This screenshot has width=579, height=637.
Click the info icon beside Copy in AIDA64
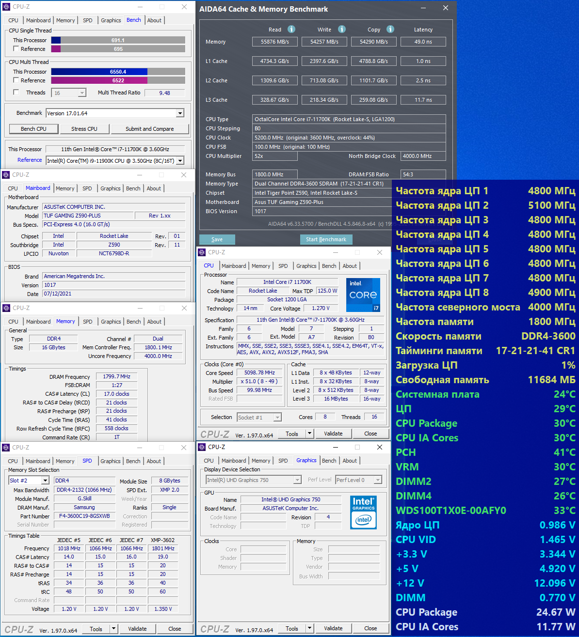click(x=390, y=29)
